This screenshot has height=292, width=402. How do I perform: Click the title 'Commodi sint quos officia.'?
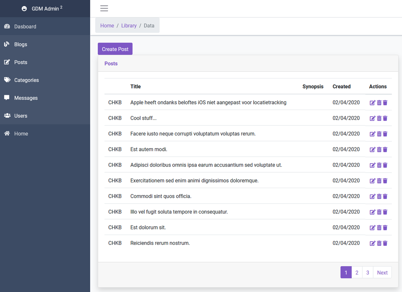pos(161,196)
